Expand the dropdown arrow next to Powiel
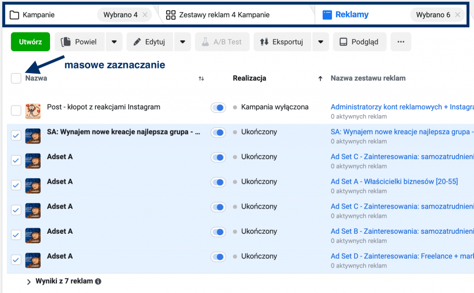This screenshot has width=474, height=293. 114,42
